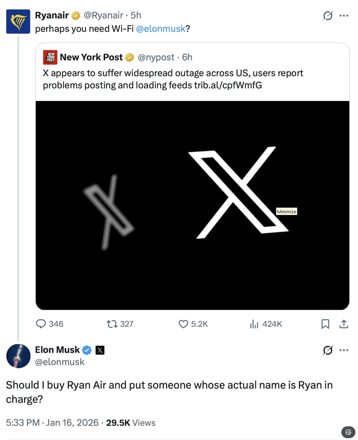Like the Ryanair post via heart icon
Viewport: 358px width, 440px height.
(183, 324)
